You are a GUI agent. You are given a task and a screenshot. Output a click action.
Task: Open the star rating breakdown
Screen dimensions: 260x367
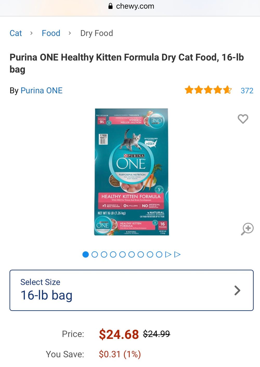point(208,90)
